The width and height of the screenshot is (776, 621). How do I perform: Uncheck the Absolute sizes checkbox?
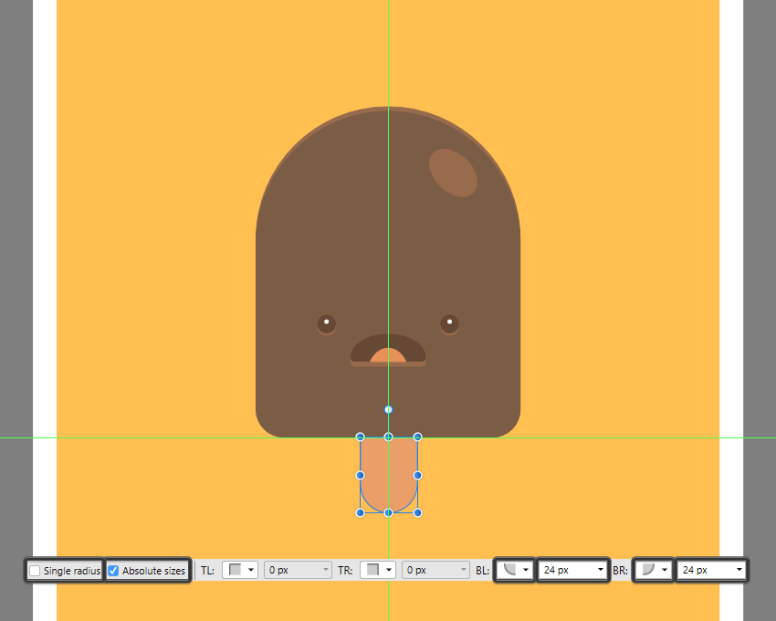[113, 571]
